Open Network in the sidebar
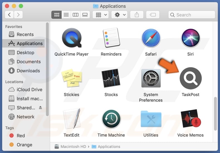Image resolution: width=220 pixels, height=153 pixels. [23, 117]
